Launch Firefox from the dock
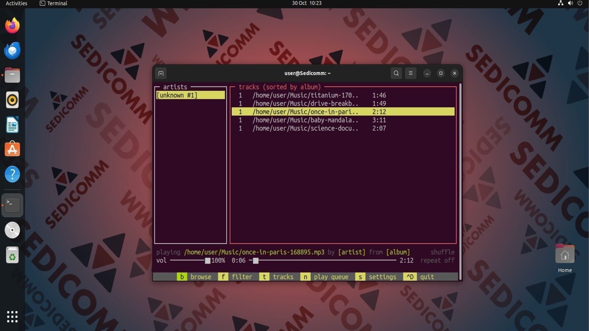589x331 pixels. pyautogui.click(x=12, y=25)
